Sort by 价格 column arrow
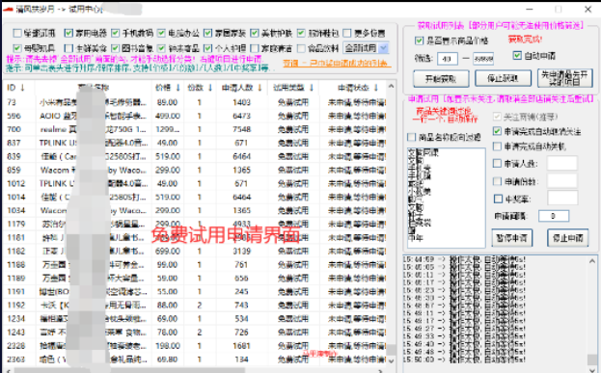The image size is (601, 373). 178,88
